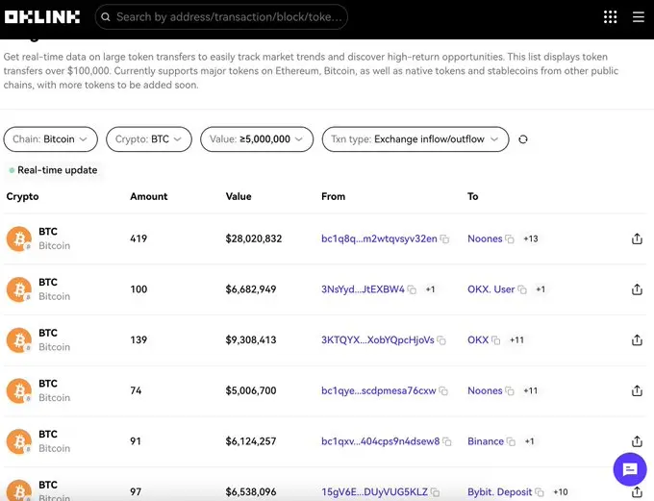This screenshot has height=501, width=654.
Task: Expand +1 senders next to 3NsYyd...JtEXBW4
Action: point(430,289)
